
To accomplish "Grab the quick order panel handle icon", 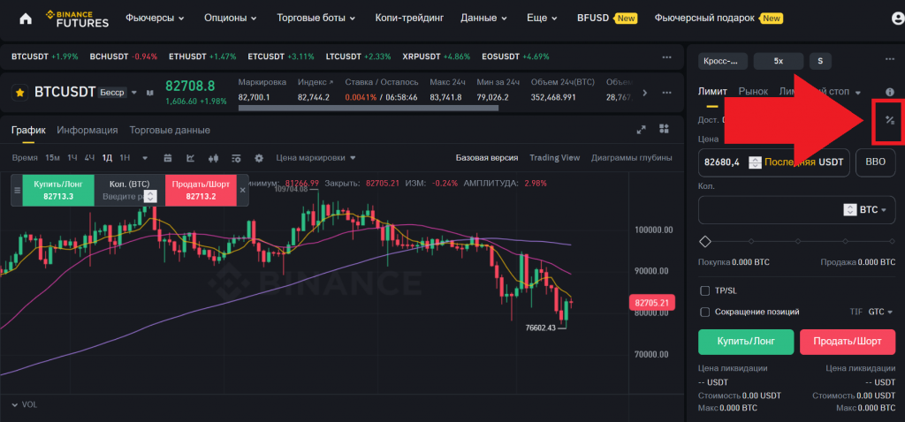I will (16, 190).
